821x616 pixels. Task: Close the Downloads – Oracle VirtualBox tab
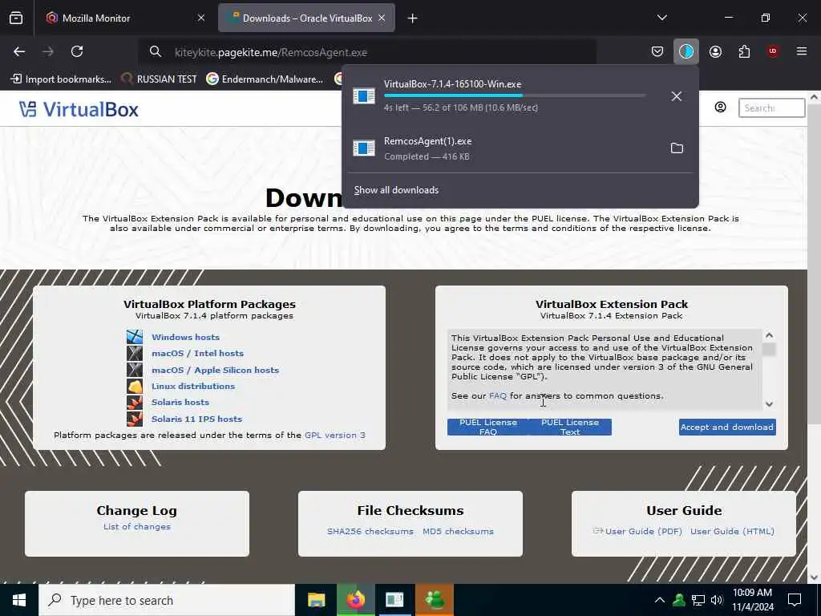click(x=382, y=18)
